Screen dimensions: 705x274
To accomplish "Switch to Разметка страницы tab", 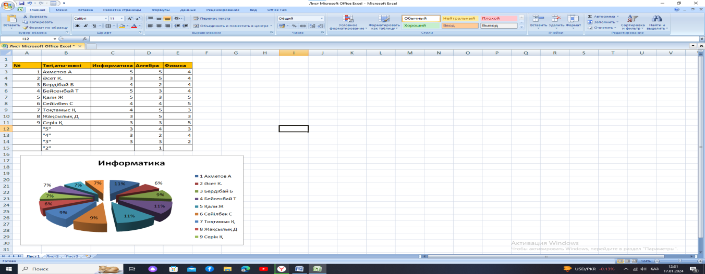I will (x=121, y=10).
